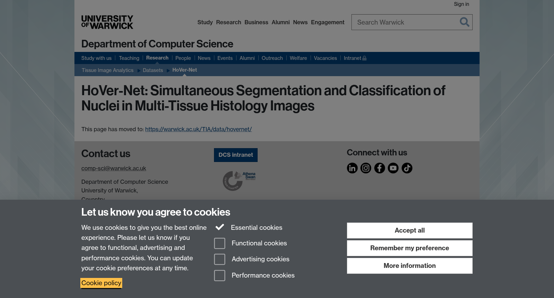This screenshot has height=298, width=554.
Task: Click the DCS intranet button
Action: point(236,155)
